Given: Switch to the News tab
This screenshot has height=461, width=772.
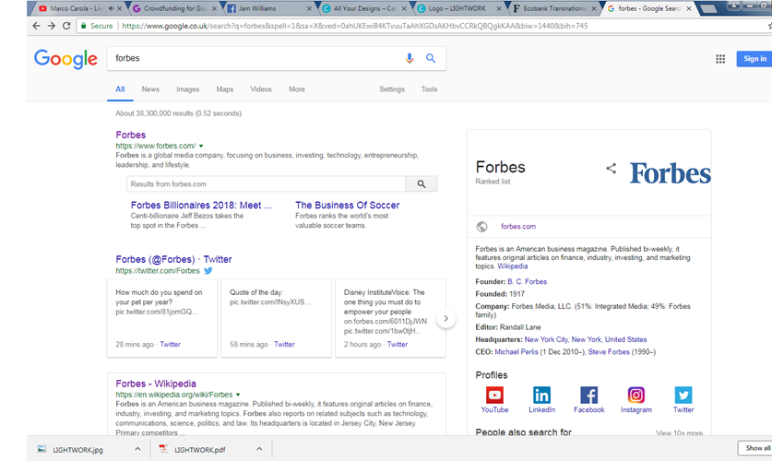Looking at the screenshot, I should (x=150, y=89).
